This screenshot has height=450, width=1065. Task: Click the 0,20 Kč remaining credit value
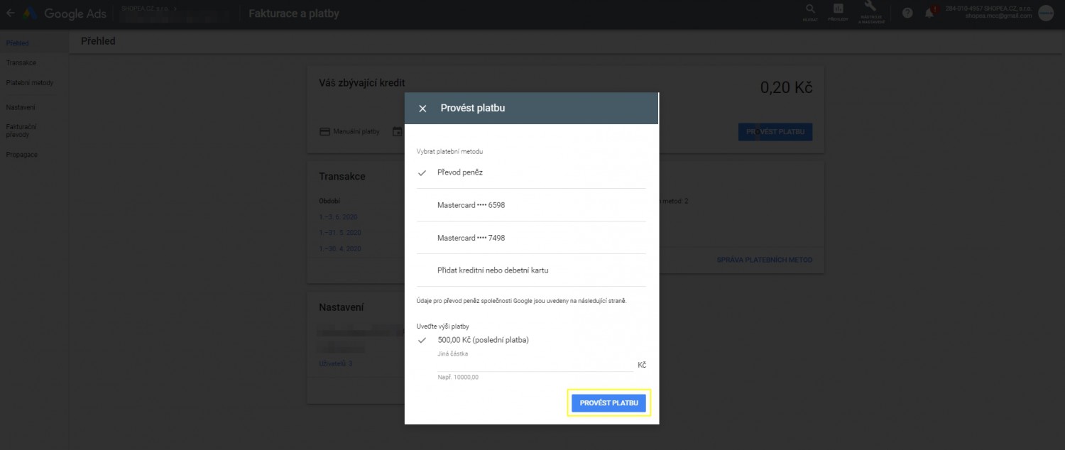(786, 87)
